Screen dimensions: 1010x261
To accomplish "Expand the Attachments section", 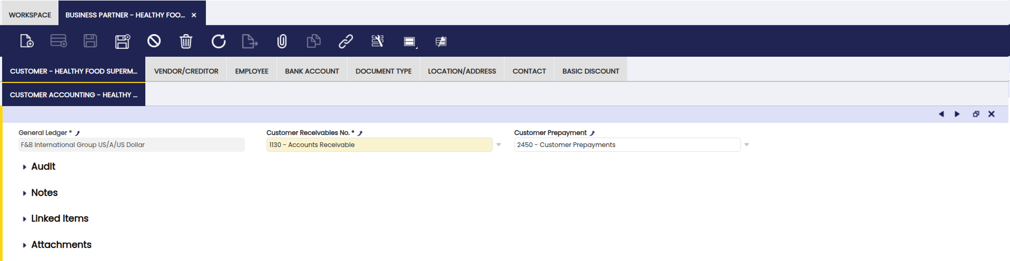I will coord(61,245).
